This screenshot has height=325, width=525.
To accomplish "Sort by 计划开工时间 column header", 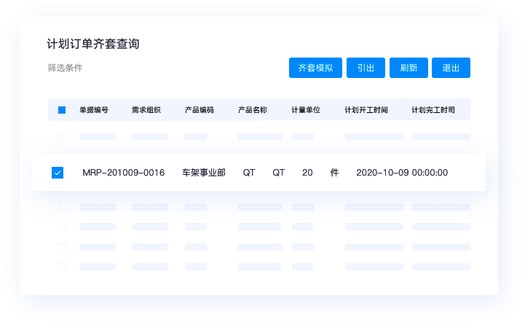I will coord(366,110).
